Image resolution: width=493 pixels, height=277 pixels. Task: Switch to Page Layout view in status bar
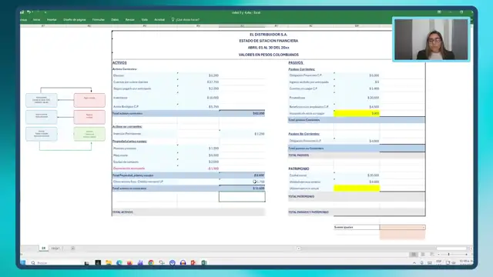click(423, 254)
